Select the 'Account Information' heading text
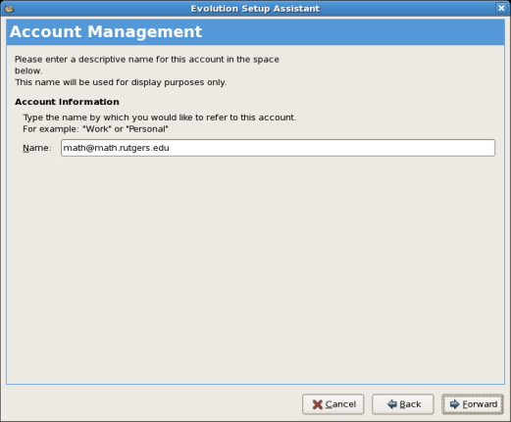511x422 pixels. [x=67, y=102]
